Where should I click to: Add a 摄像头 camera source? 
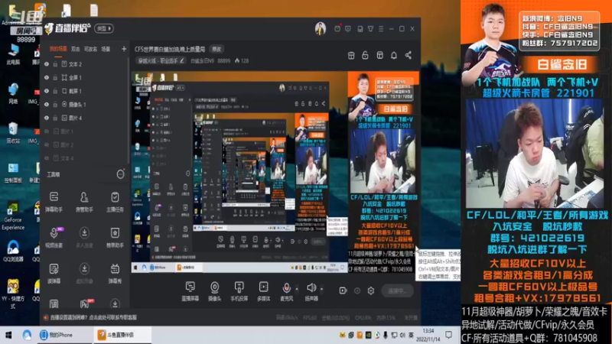coord(214,291)
